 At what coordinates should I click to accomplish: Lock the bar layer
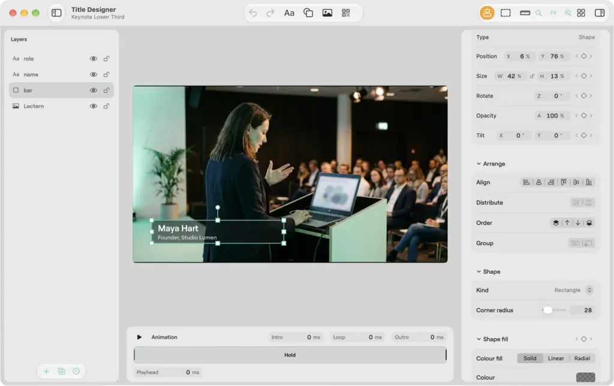point(106,91)
